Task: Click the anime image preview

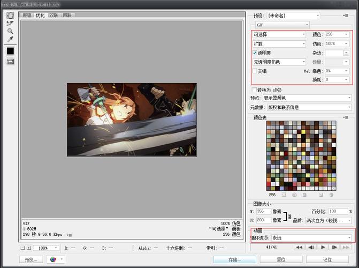Action: [132, 120]
